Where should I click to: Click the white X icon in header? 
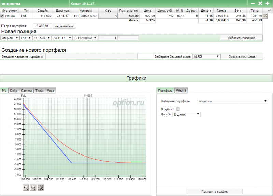point(260,3)
